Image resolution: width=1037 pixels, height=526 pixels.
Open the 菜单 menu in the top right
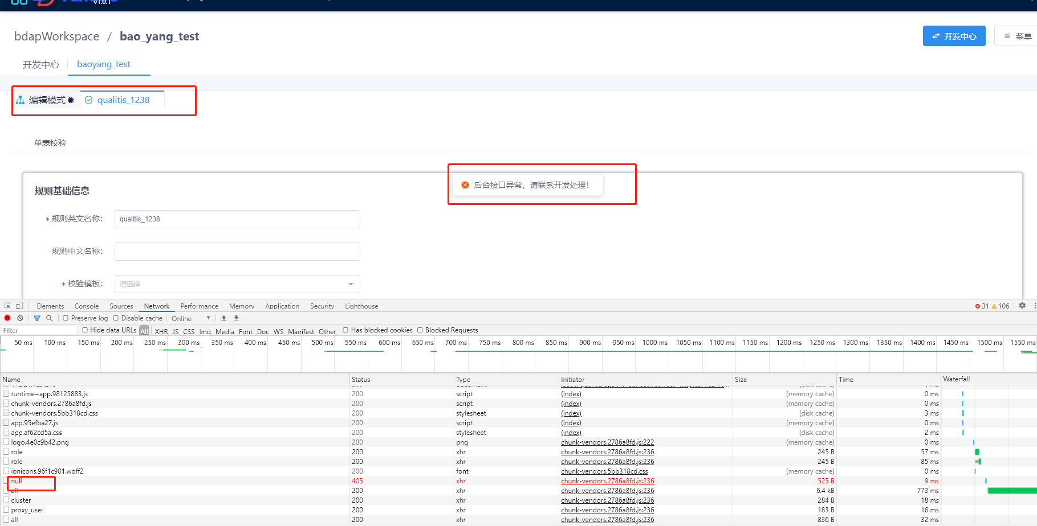click(x=1018, y=36)
